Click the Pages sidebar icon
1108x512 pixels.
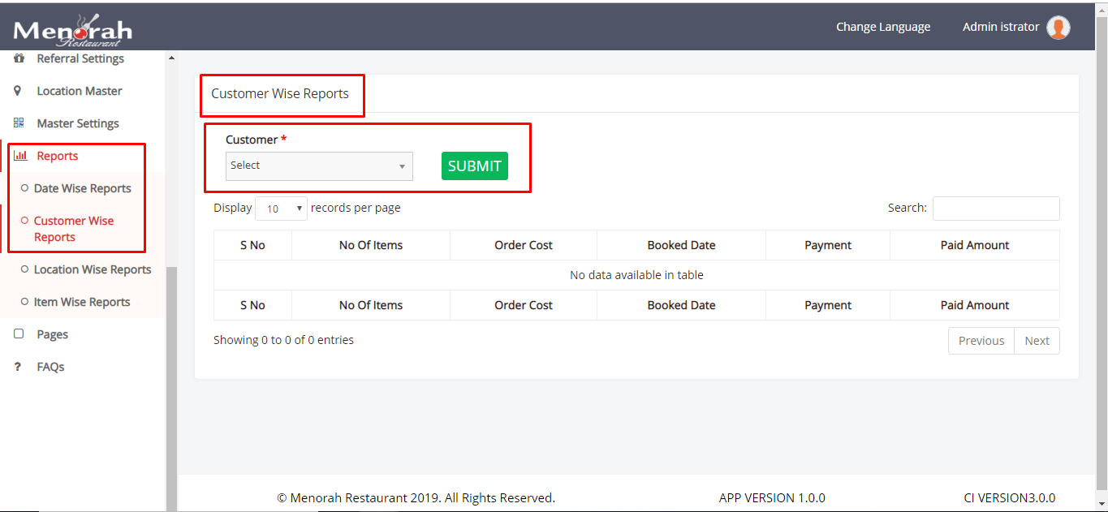[18, 333]
